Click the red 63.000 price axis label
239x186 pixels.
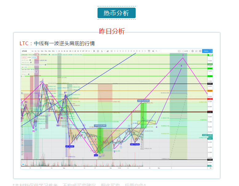click(x=210, y=99)
